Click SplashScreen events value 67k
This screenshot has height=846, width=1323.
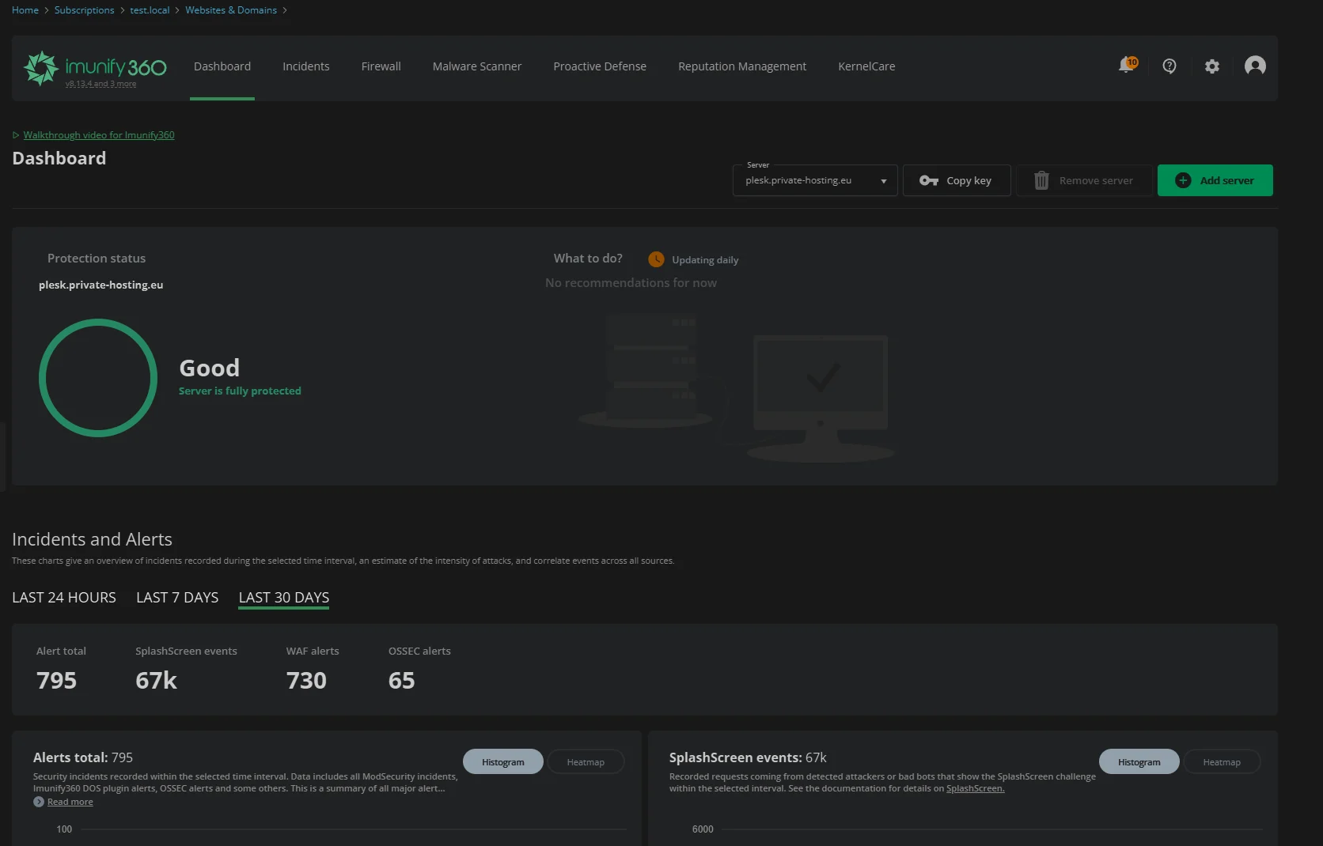tap(156, 681)
